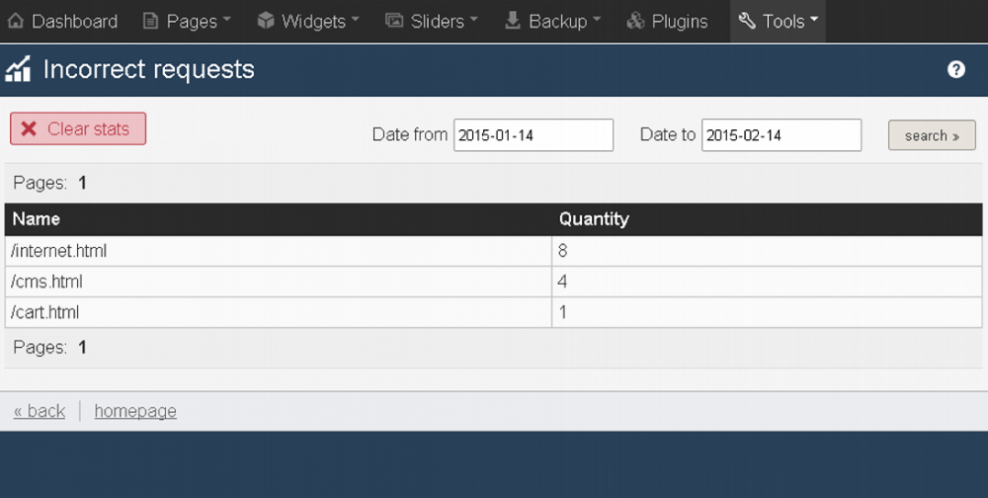
Task: Select the /internet.html row name
Action: click(58, 251)
